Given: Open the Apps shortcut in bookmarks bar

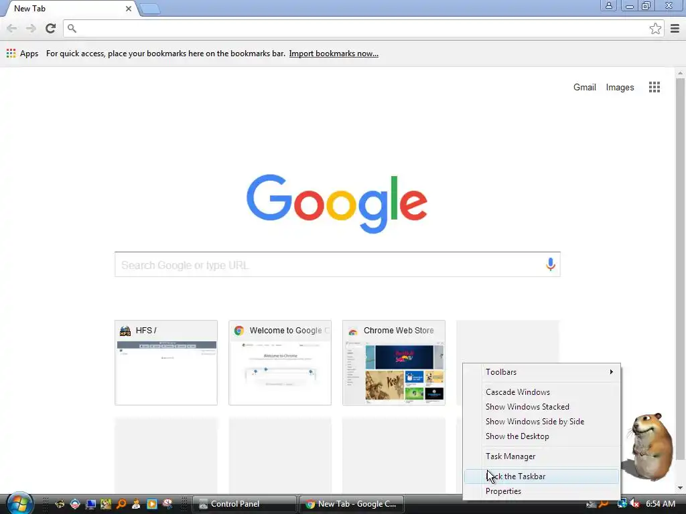Looking at the screenshot, I should (22, 54).
